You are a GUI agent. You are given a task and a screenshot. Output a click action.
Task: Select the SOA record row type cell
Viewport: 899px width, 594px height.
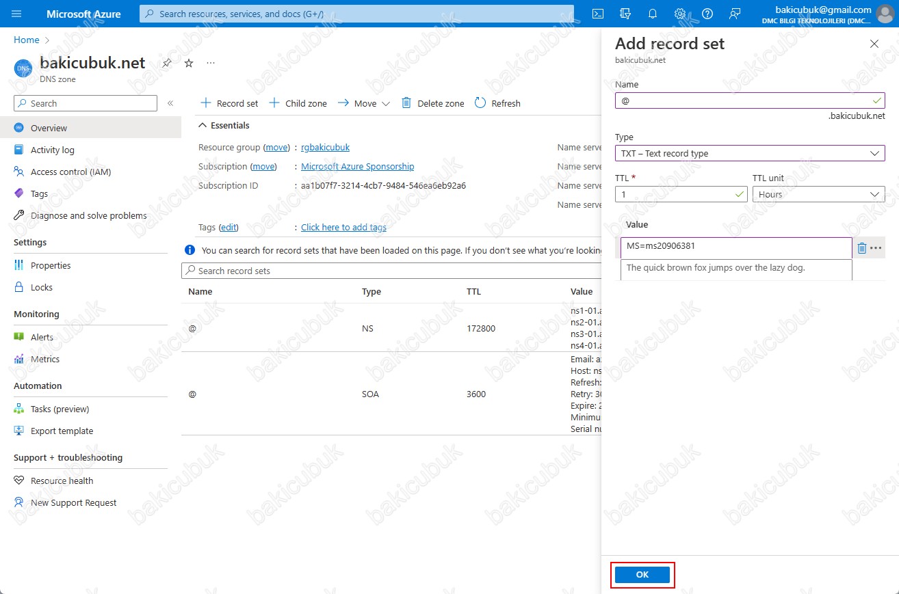370,394
